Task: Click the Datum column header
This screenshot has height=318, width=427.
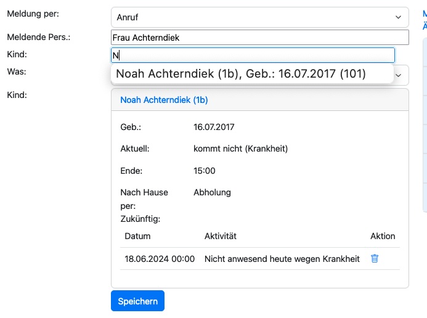Action: pyautogui.click(x=137, y=236)
